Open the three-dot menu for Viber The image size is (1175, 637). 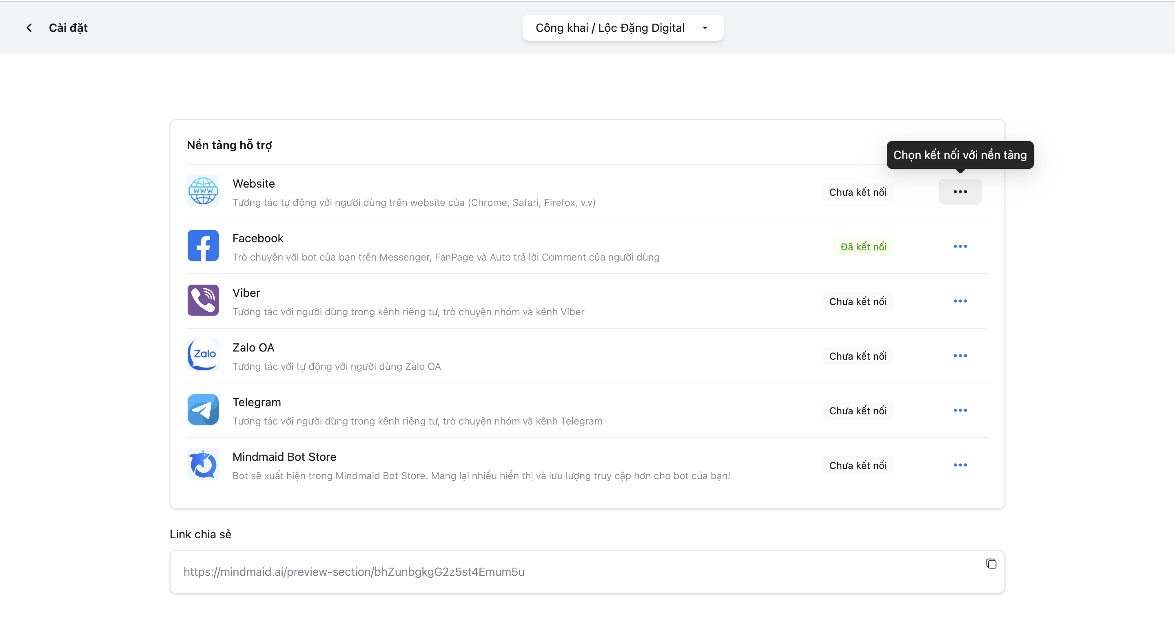click(x=960, y=301)
